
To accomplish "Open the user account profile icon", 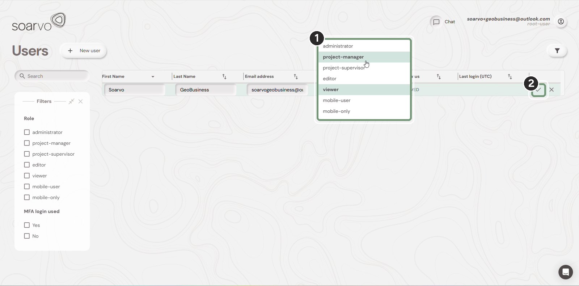I will (x=561, y=22).
